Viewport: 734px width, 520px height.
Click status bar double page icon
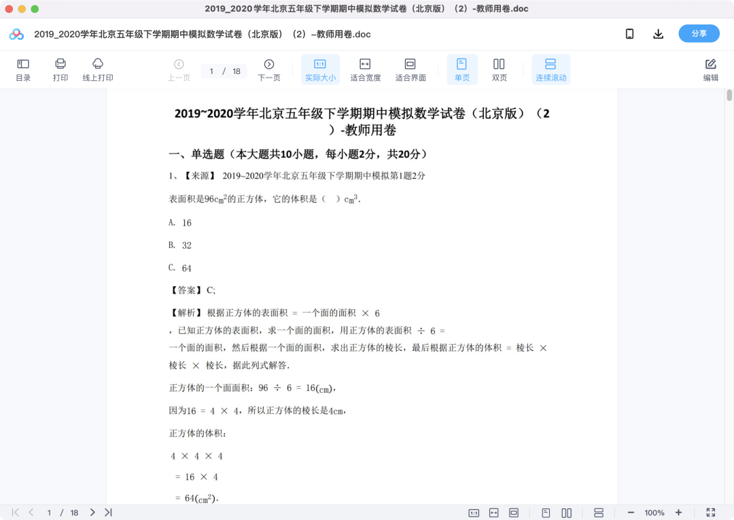pyautogui.click(x=566, y=513)
